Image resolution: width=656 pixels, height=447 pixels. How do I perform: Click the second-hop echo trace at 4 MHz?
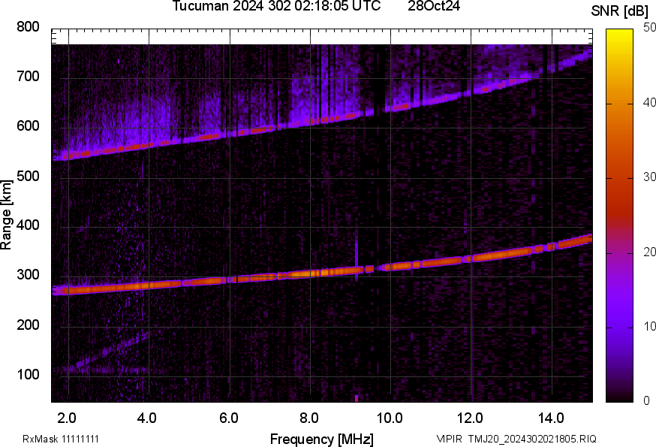pos(149,146)
